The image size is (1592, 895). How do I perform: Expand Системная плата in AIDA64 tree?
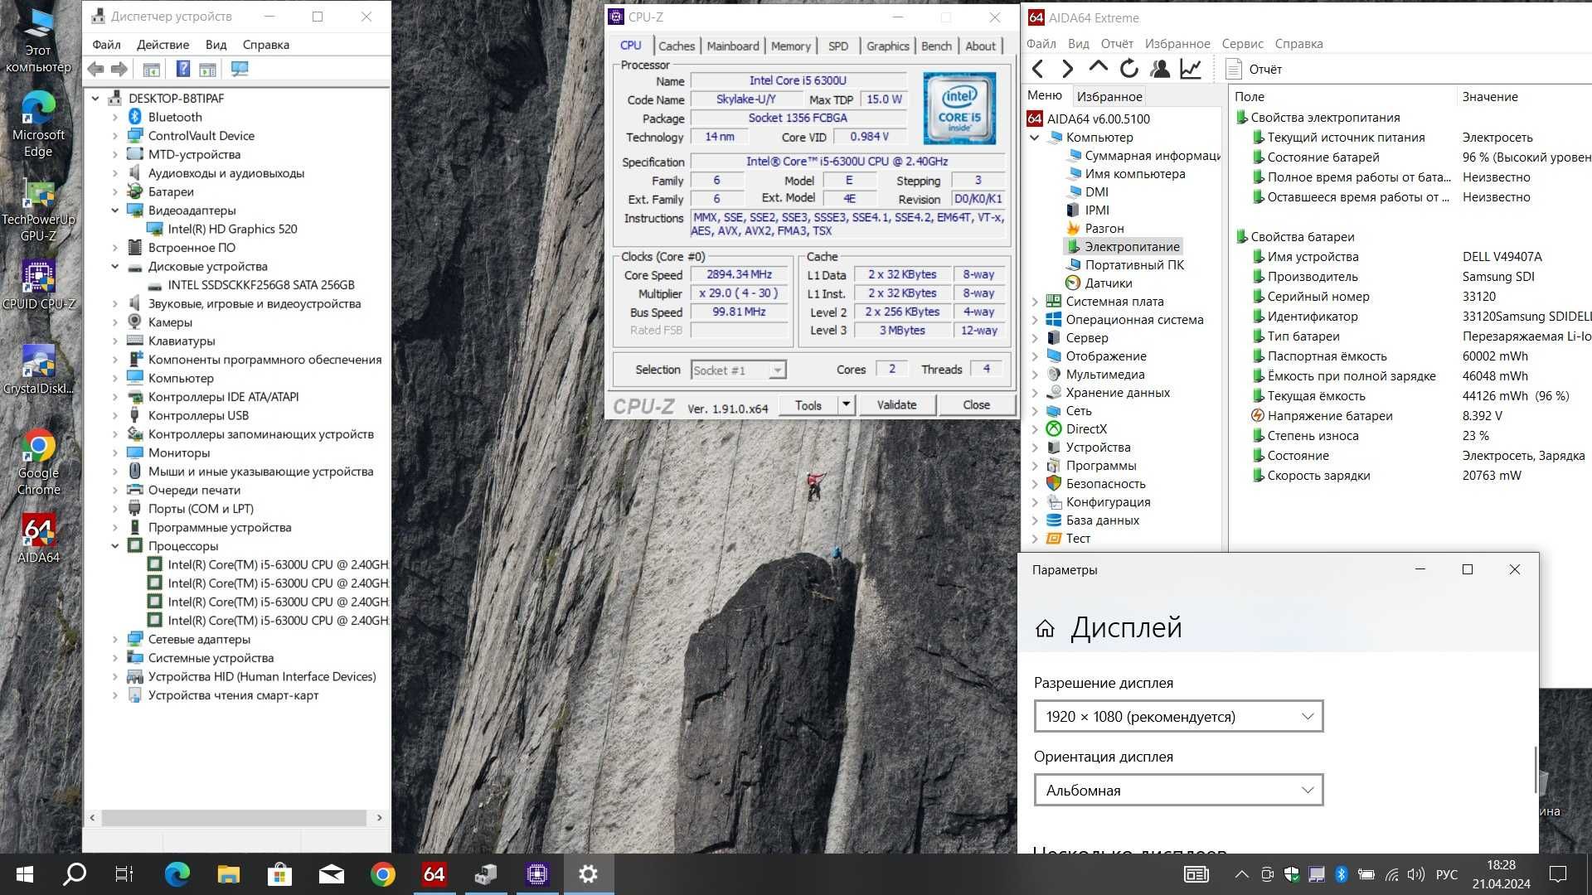pos(1035,302)
